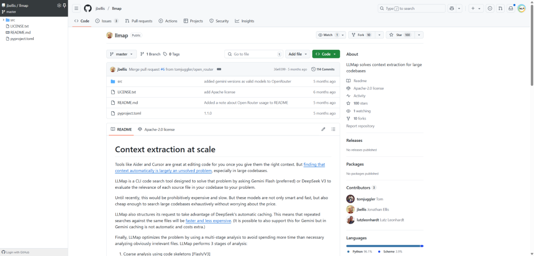Open the sidebar settings gear icon
534x256 pixels.
click(x=59, y=5)
